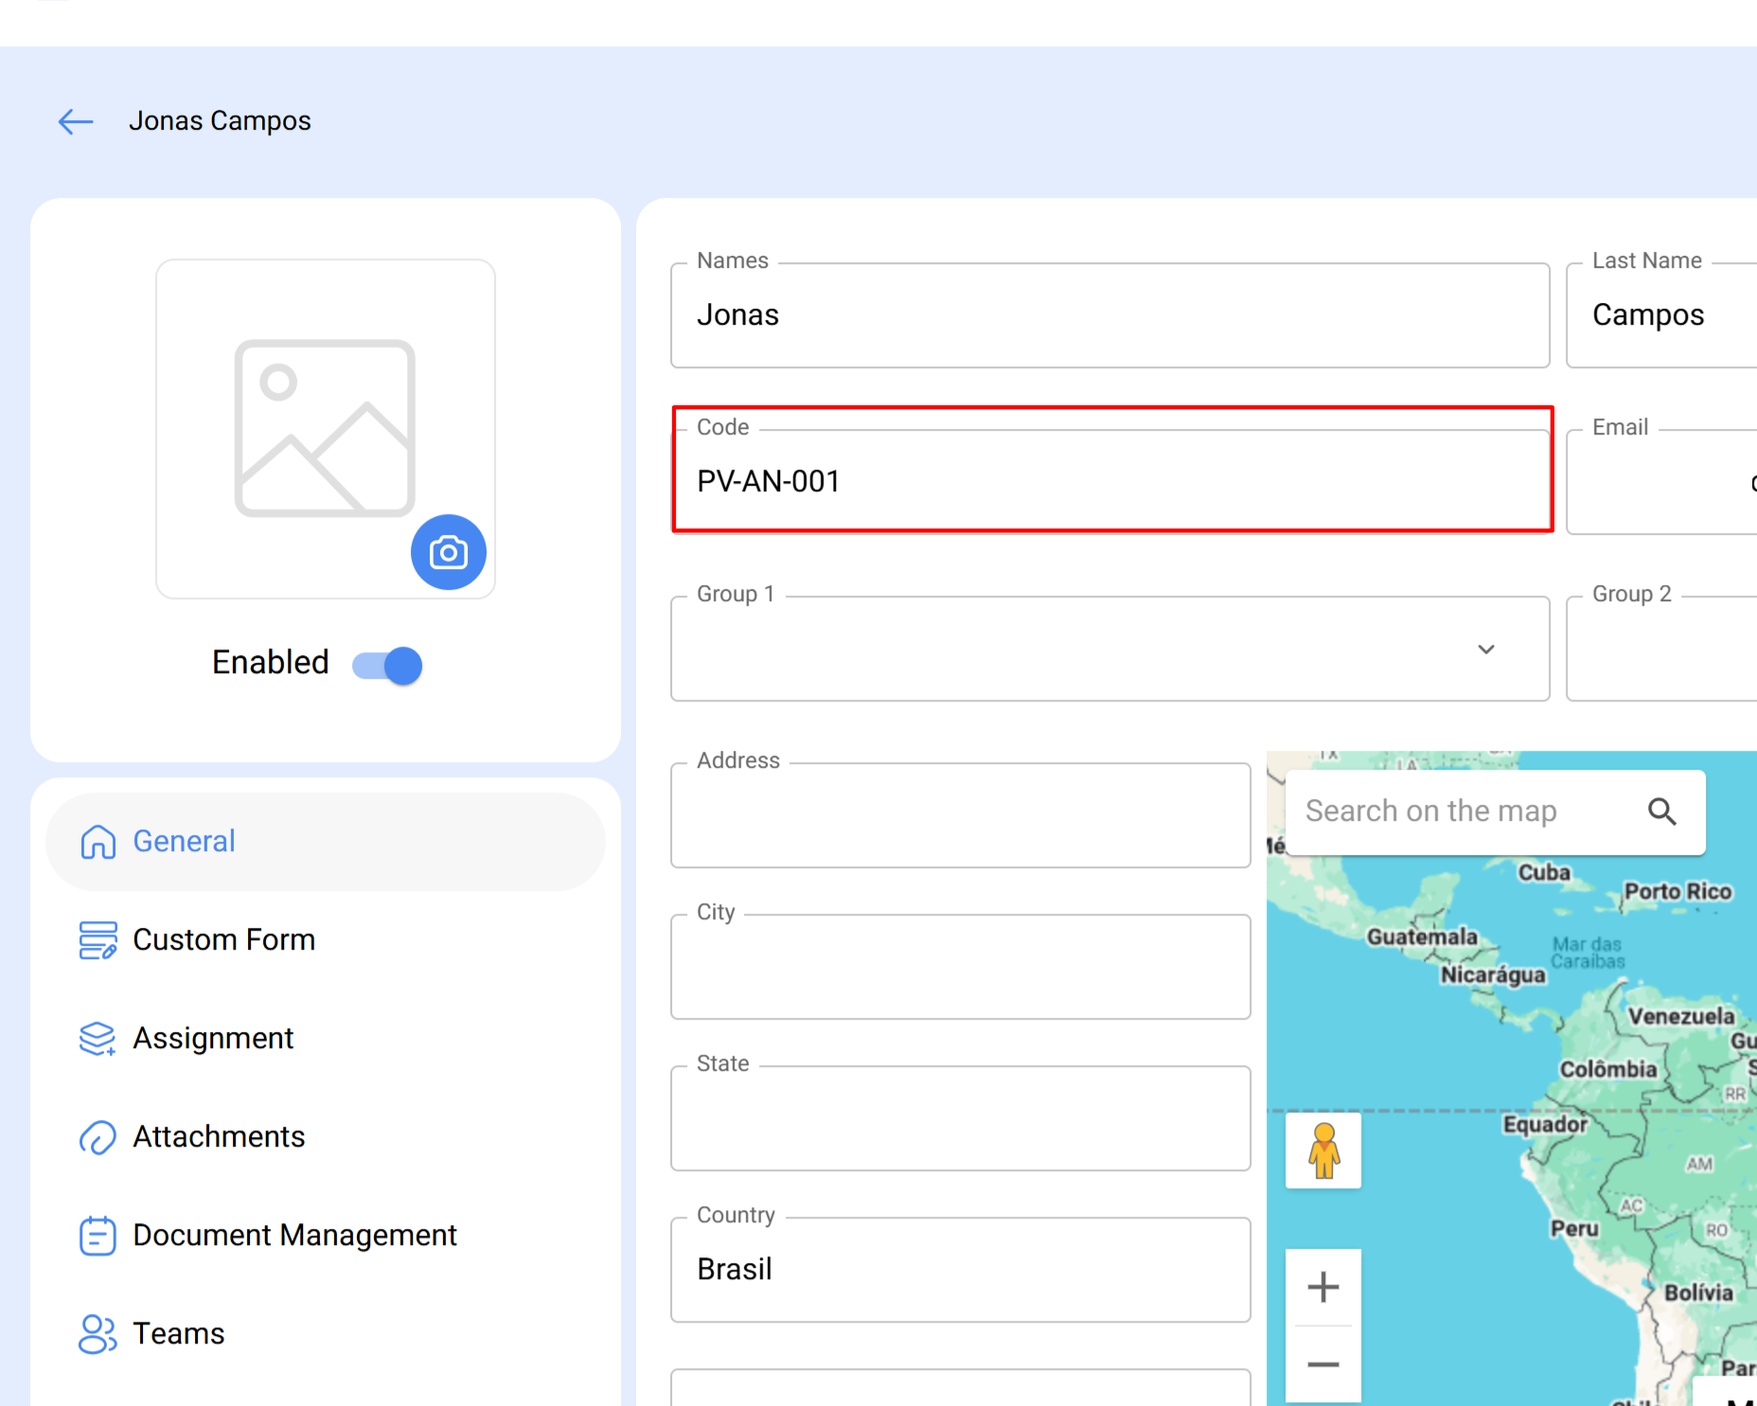1757x1406 pixels.
Task: Click into the Code field
Action: click(1109, 482)
